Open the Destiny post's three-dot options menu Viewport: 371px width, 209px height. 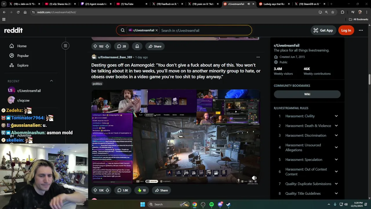(x=258, y=57)
